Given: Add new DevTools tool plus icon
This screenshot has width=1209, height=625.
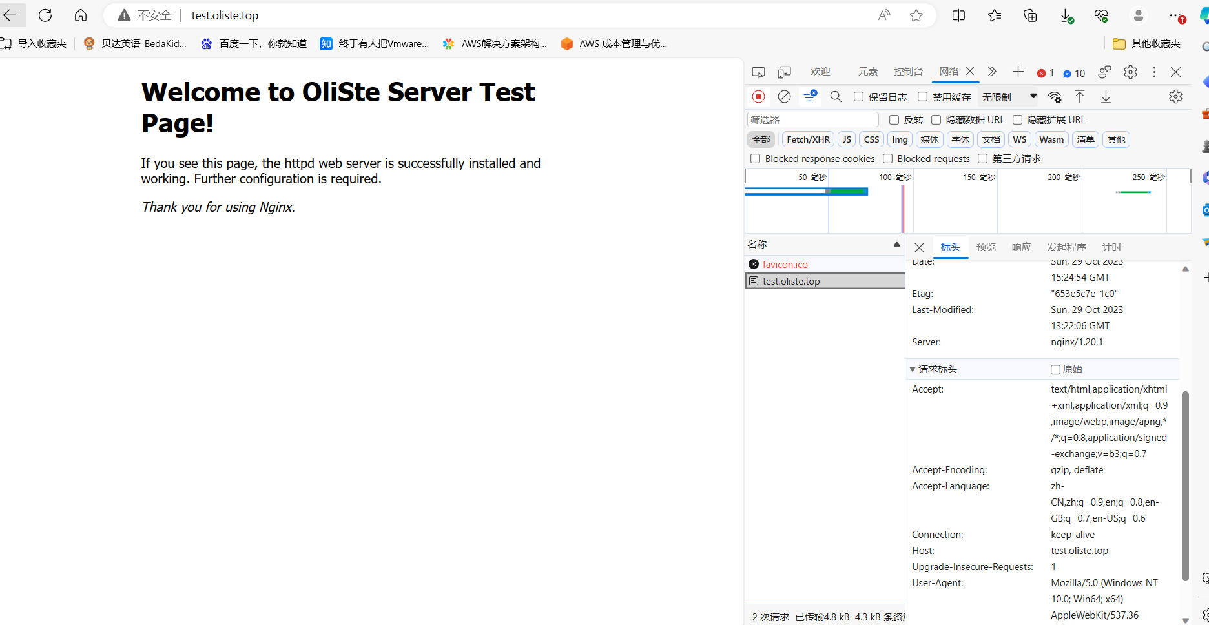Looking at the screenshot, I should [x=1018, y=72].
